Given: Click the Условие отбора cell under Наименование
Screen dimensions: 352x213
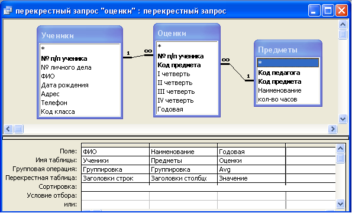Looking at the screenshot, I should click(183, 196).
